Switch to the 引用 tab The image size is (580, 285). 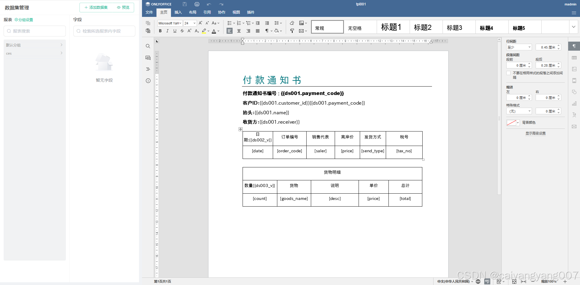[x=207, y=12]
